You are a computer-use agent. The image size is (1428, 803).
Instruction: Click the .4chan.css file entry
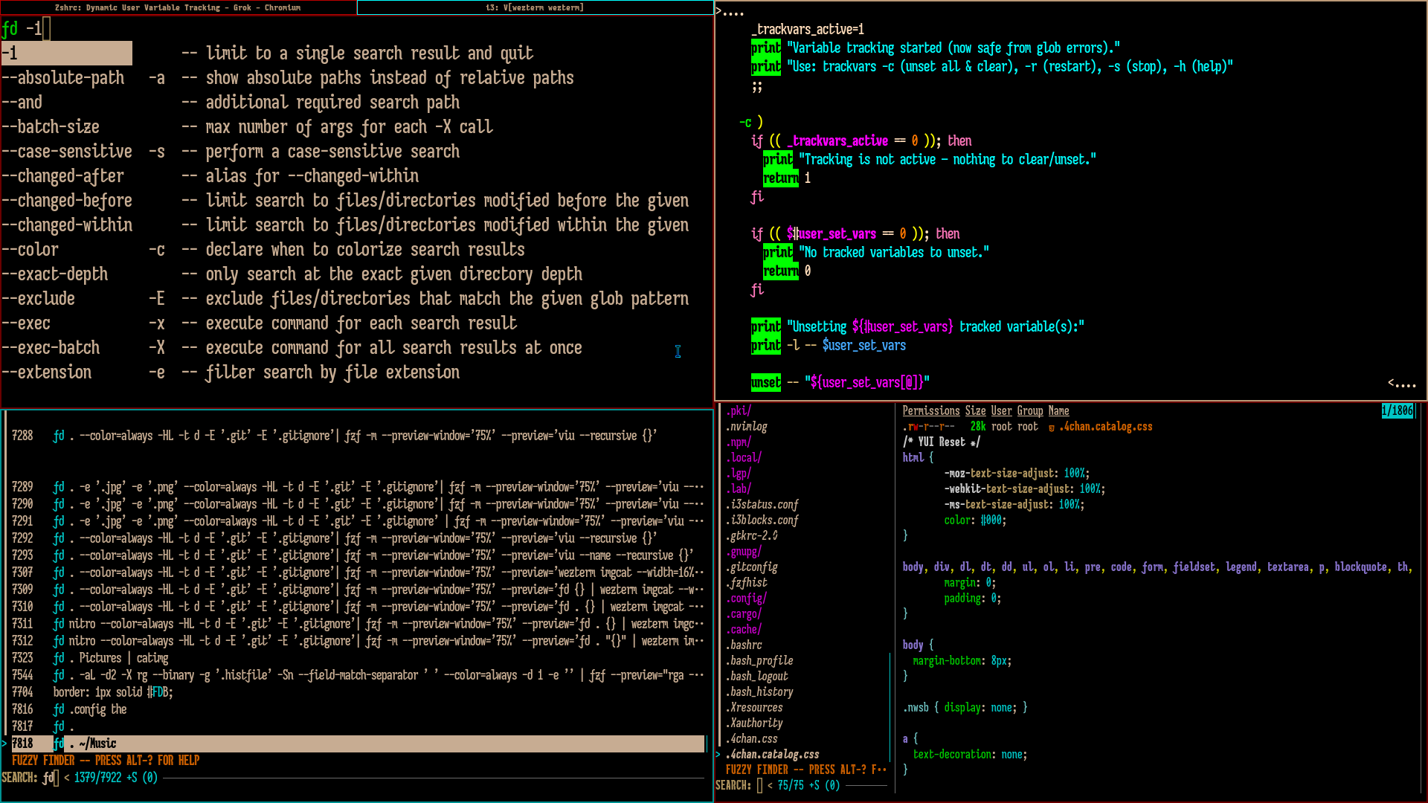(753, 739)
